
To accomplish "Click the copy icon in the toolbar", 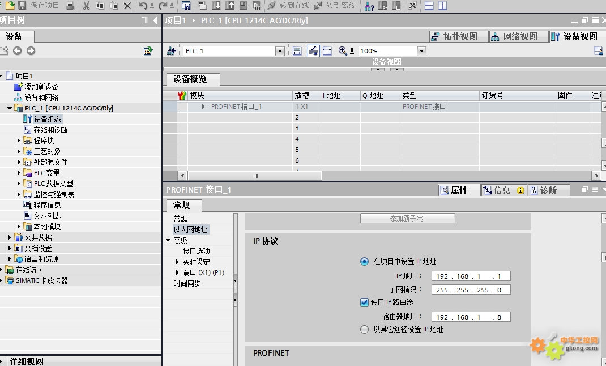I will point(100,6).
